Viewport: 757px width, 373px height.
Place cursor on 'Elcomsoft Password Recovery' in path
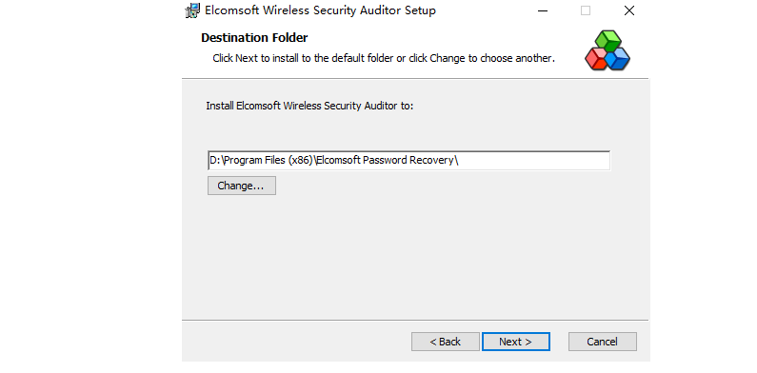(386, 160)
